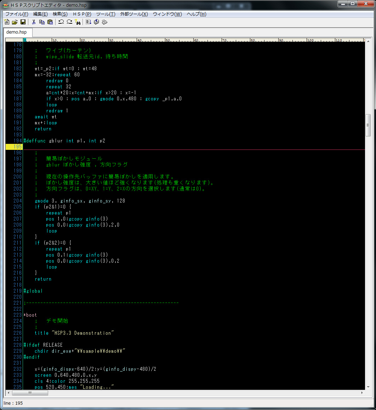This screenshot has width=376, height=410.
Task: Open the ファイル(F) menu
Action: [17, 14]
